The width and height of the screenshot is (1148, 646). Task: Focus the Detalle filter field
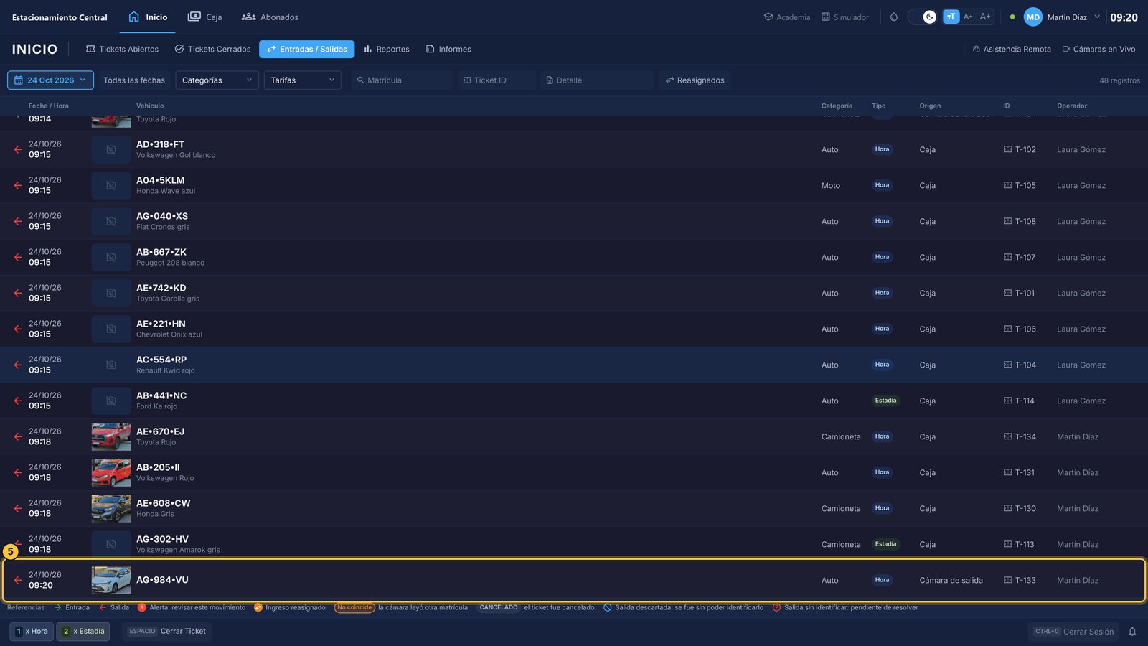597,80
